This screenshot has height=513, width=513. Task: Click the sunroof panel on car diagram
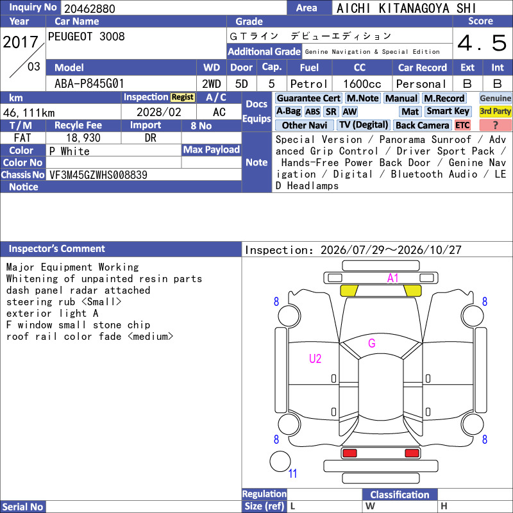click(x=380, y=389)
